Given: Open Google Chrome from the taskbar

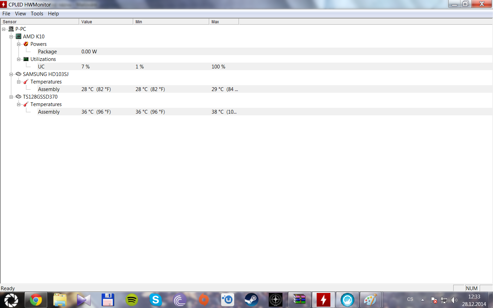Looking at the screenshot, I should 36,300.
